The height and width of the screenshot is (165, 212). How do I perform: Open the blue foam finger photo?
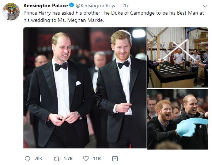coord(178,119)
